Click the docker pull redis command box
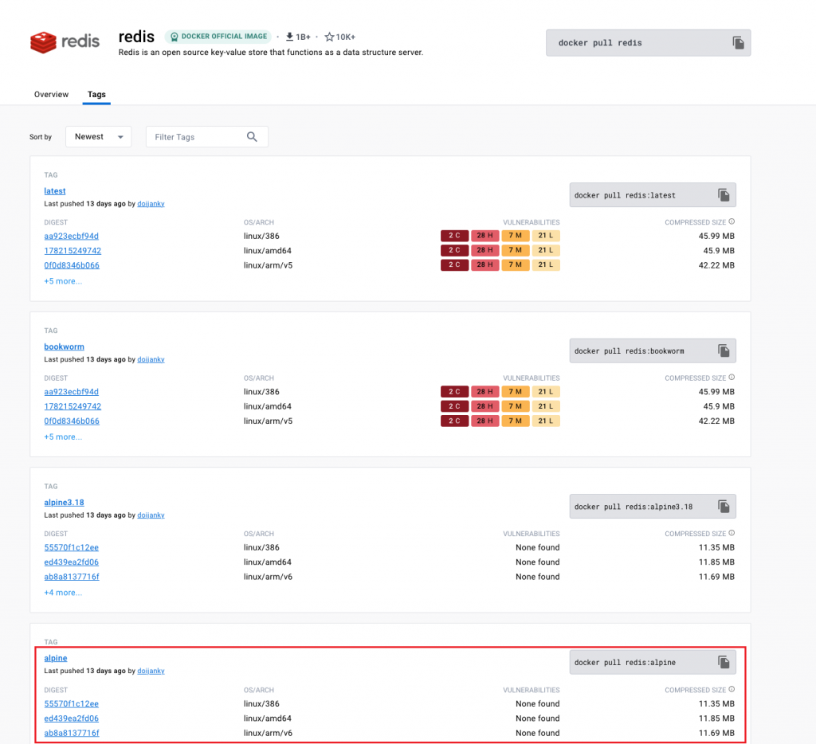 pyautogui.click(x=648, y=43)
